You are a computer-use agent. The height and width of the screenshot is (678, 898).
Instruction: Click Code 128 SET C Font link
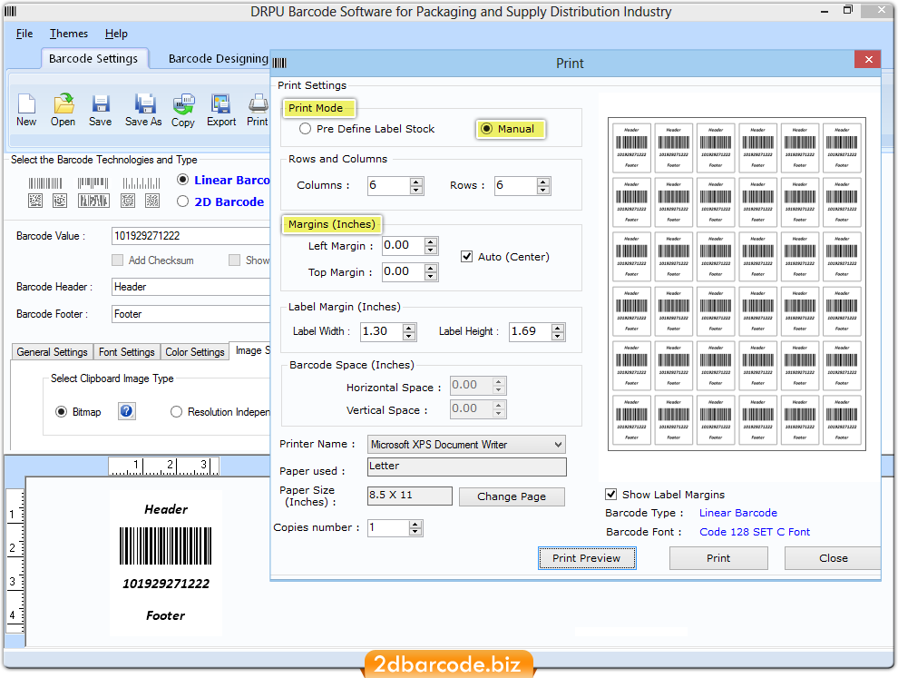(755, 532)
